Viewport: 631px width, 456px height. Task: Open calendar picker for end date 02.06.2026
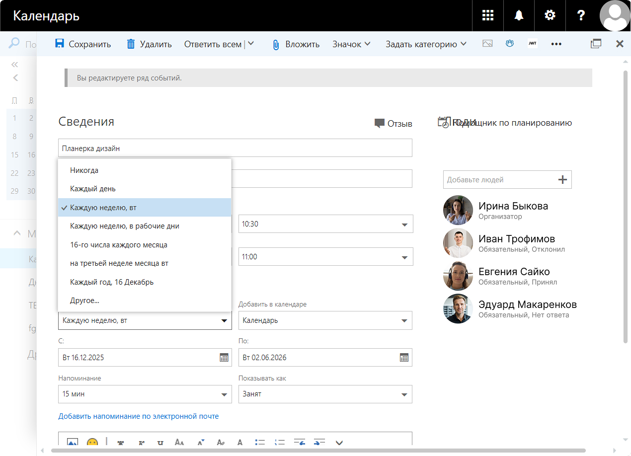tap(404, 358)
